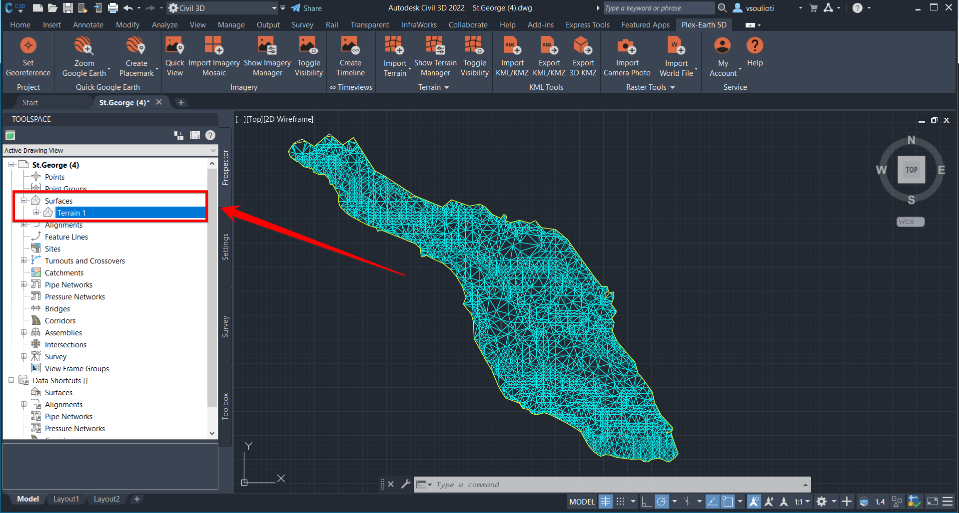This screenshot has height=513, width=959.
Task: Switch to the Home ribbon tab
Action: click(20, 25)
